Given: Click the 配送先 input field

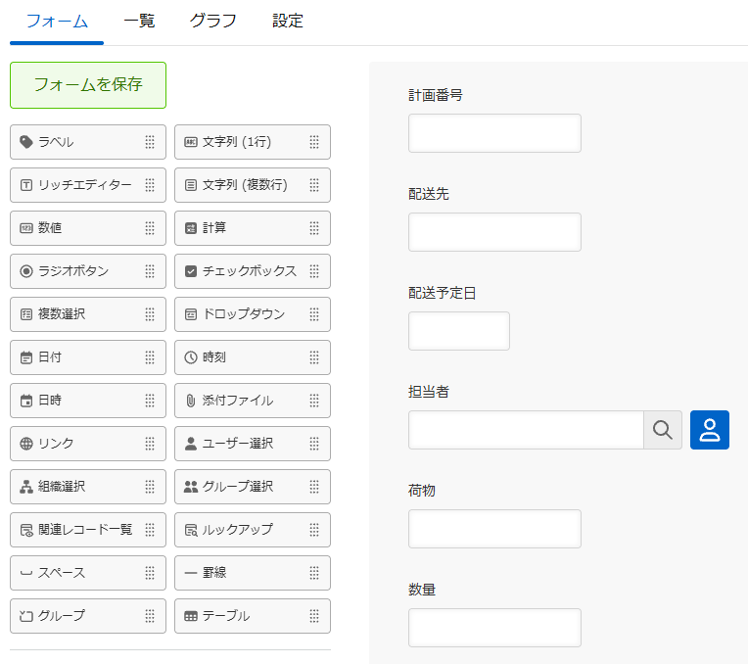Looking at the screenshot, I should click(494, 232).
